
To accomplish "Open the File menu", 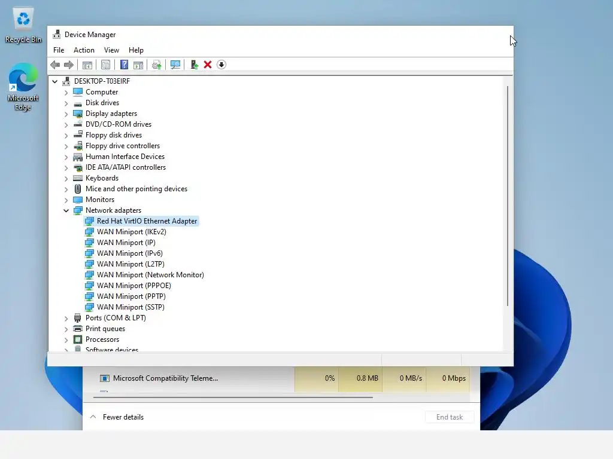I will tap(59, 50).
